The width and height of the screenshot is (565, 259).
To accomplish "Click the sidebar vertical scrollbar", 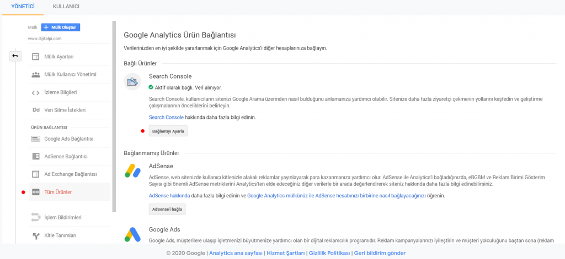I will [x=114, y=116].
